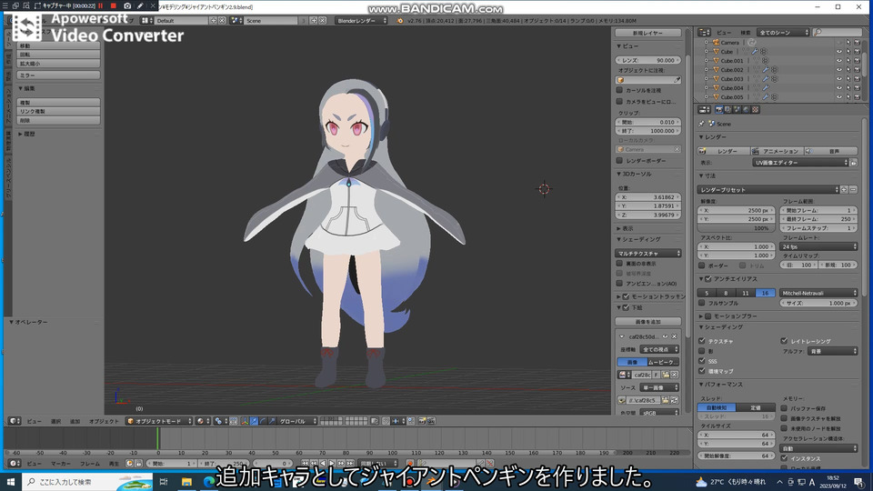Open the viewport Object menu

click(104, 421)
